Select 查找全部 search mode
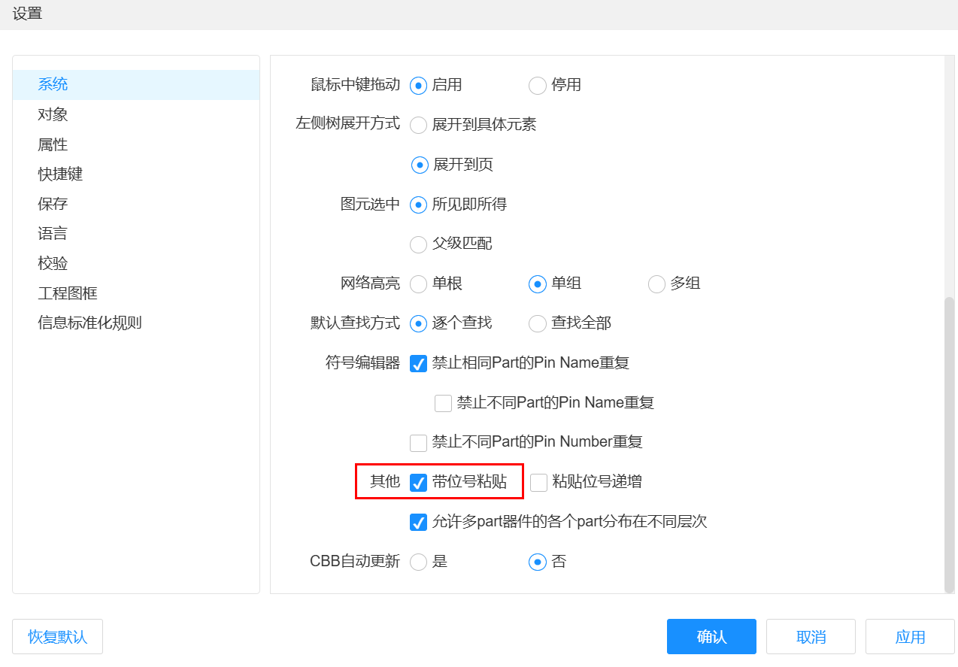 click(x=538, y=323)
